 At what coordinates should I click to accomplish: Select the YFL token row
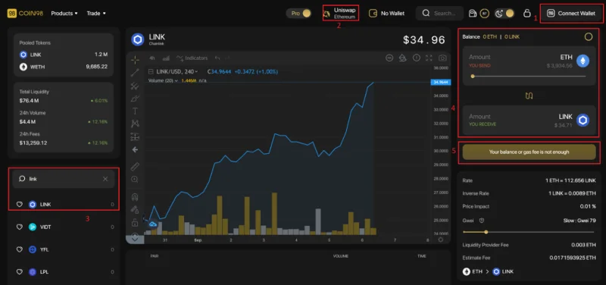click(x=64, y=250)
